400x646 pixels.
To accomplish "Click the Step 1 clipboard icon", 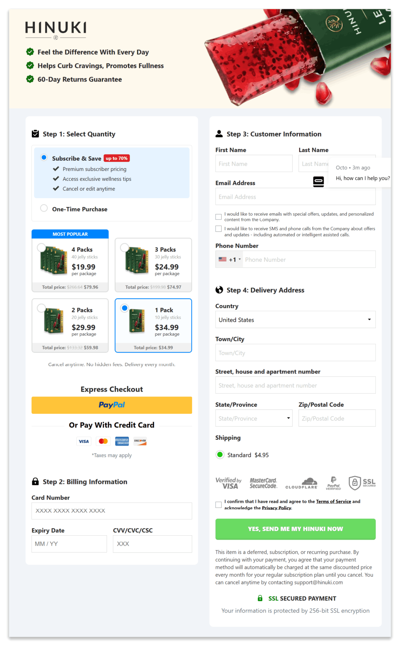I will pos(35,134).
